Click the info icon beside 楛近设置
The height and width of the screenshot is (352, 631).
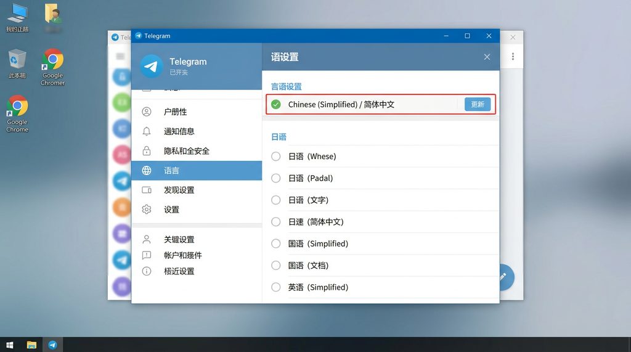[x=147, y=271]
